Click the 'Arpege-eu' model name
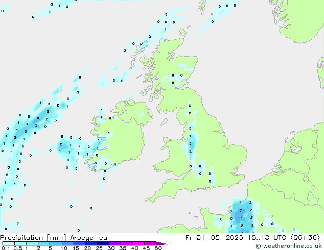Screen dimensions: 324x250 pyautogui.click(x=88, y=238)
